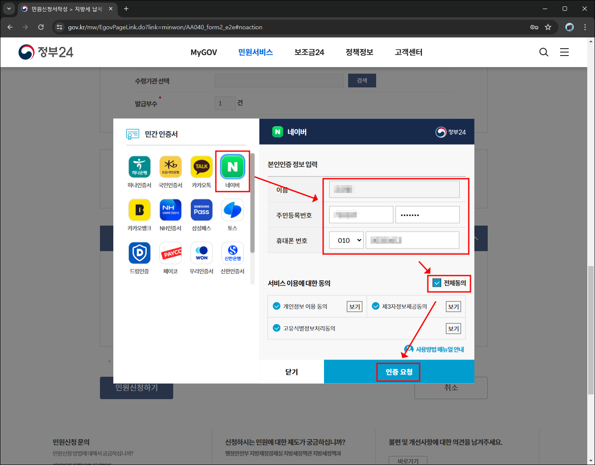Choose the 페이코 PAYCO certificate icon
Viewport: 595px width, 465px height.
pyautogui.click(x=171, y=253)
